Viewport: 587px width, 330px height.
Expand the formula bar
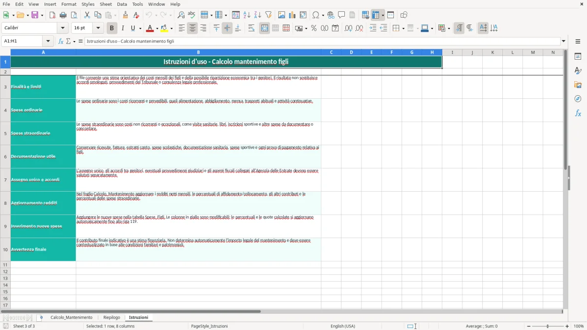point(564,41)
